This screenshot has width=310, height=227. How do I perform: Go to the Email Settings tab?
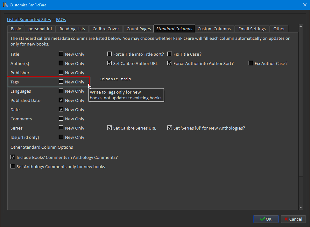[x=252, y=29]
